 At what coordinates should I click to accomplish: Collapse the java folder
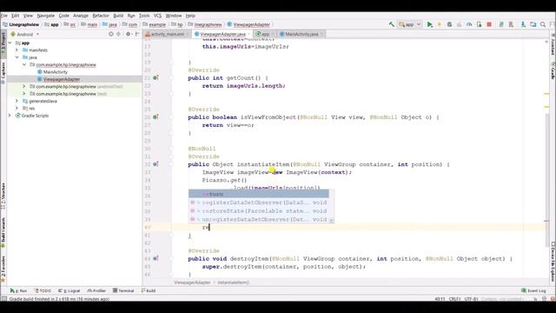pos(17,57)
